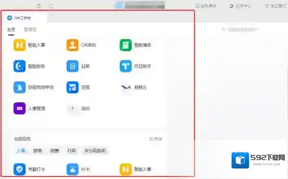Open the 补卡 app
The height and width of the screenshot is (179, 288).
click(78, 169)
